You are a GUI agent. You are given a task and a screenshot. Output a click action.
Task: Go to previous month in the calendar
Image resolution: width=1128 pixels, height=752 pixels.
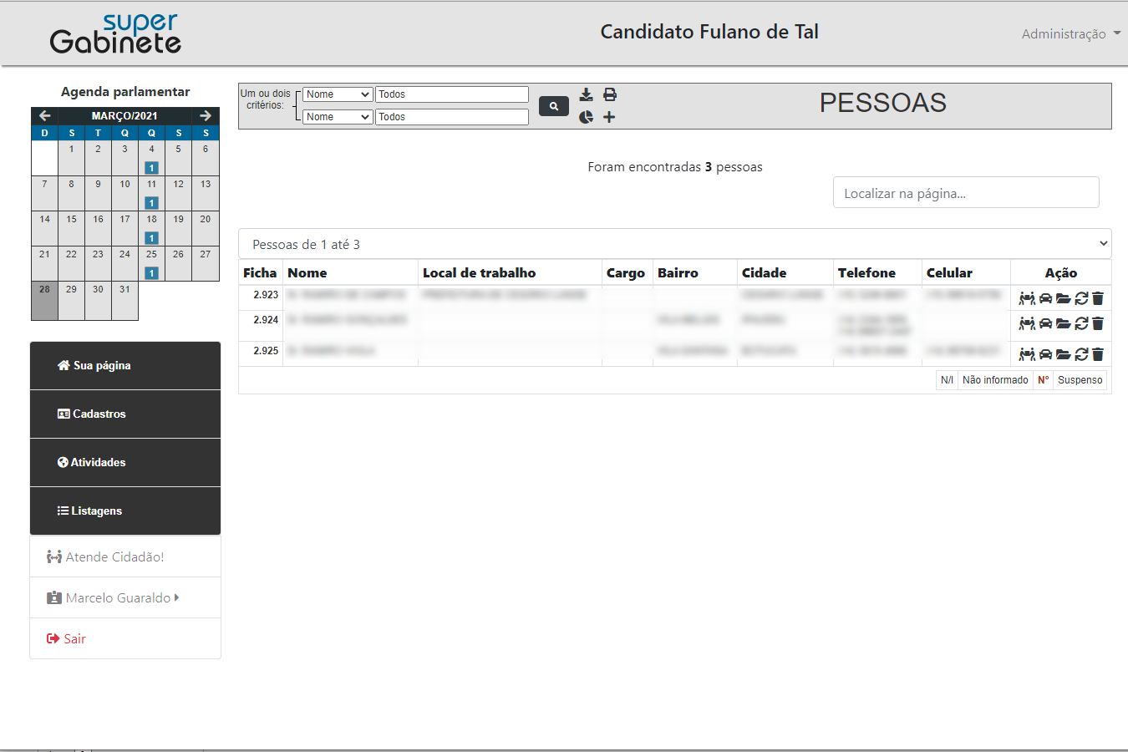click(45, 116)
